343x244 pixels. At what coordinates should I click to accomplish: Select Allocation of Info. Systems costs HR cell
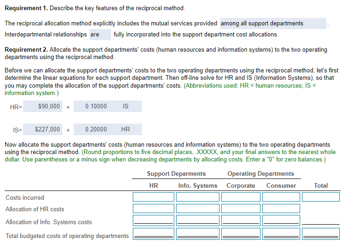click(154, 220)
